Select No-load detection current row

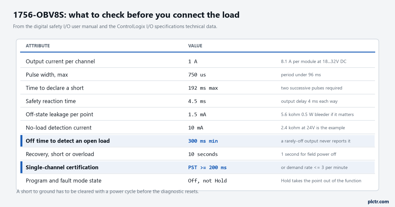[197, 127]
